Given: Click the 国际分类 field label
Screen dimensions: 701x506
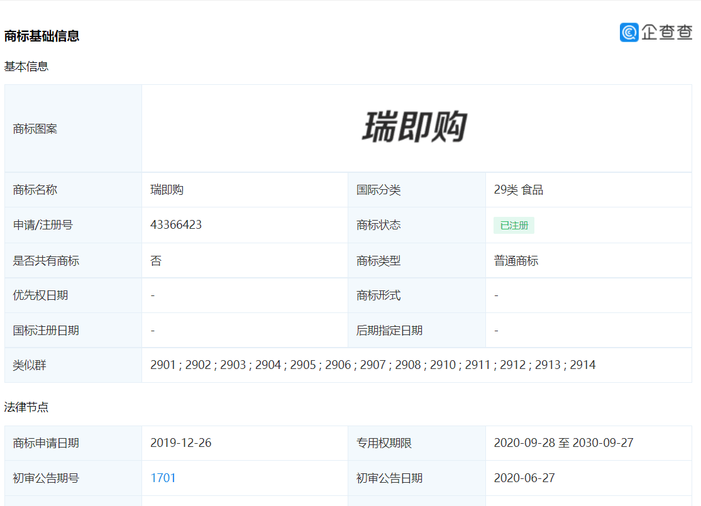Looking at the screenshot, I should click(x=378, y=190).
